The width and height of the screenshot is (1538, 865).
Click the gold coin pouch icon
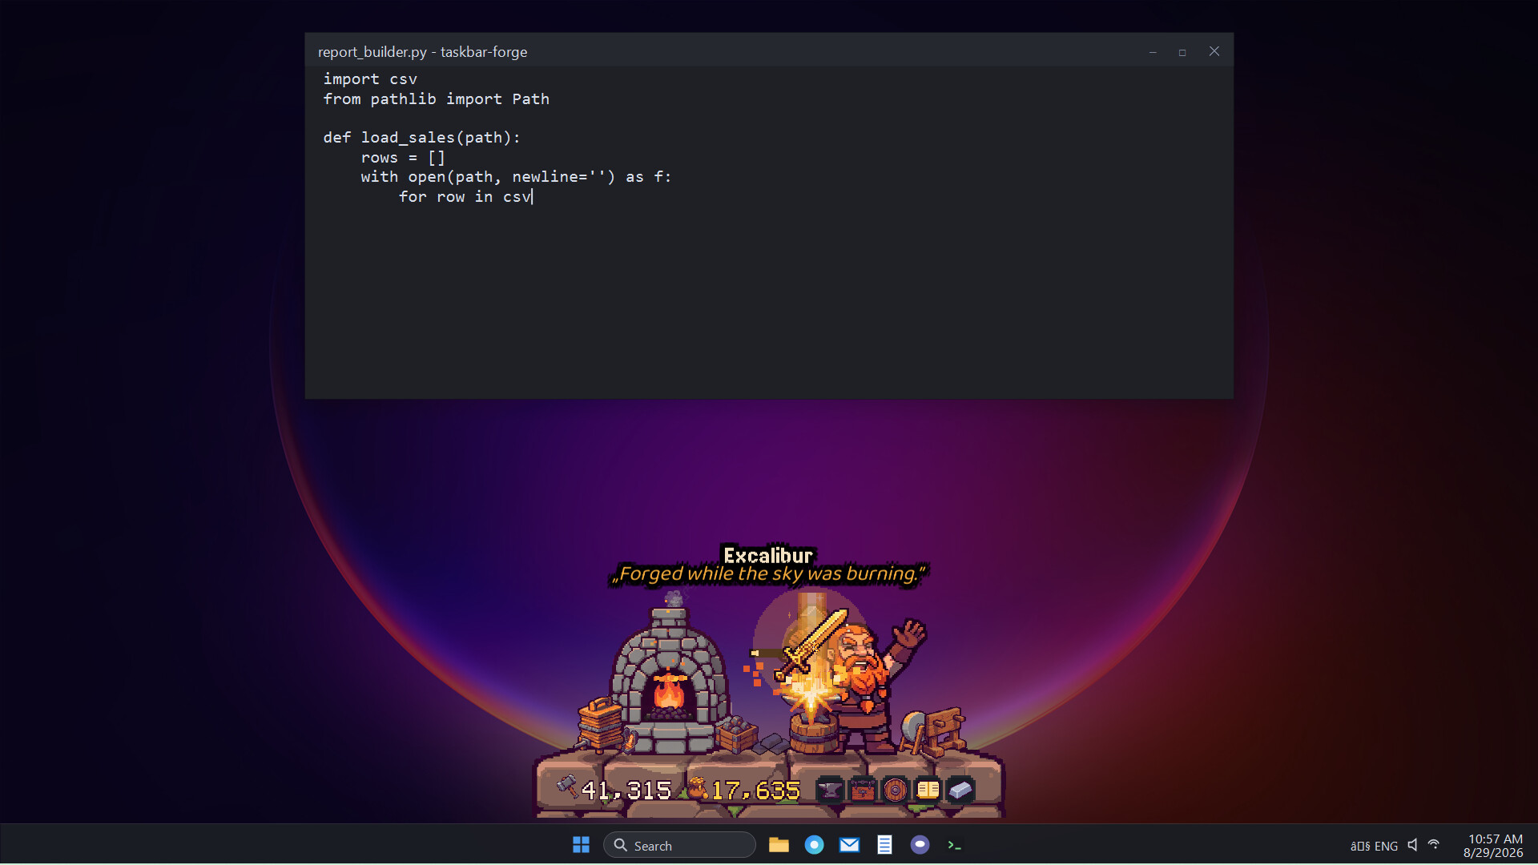[x=698, y=788]
